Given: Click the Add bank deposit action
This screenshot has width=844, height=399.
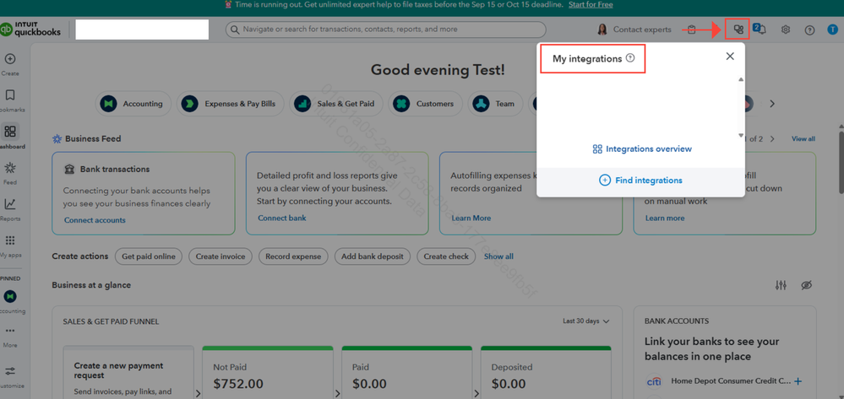Looking at the screenshot, I should click(x=373, y=256).
